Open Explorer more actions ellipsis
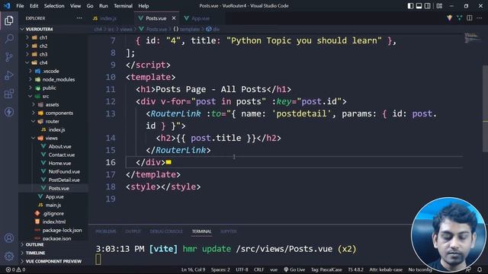This screenshot has height=274, width=488. [x=79, y=18]
